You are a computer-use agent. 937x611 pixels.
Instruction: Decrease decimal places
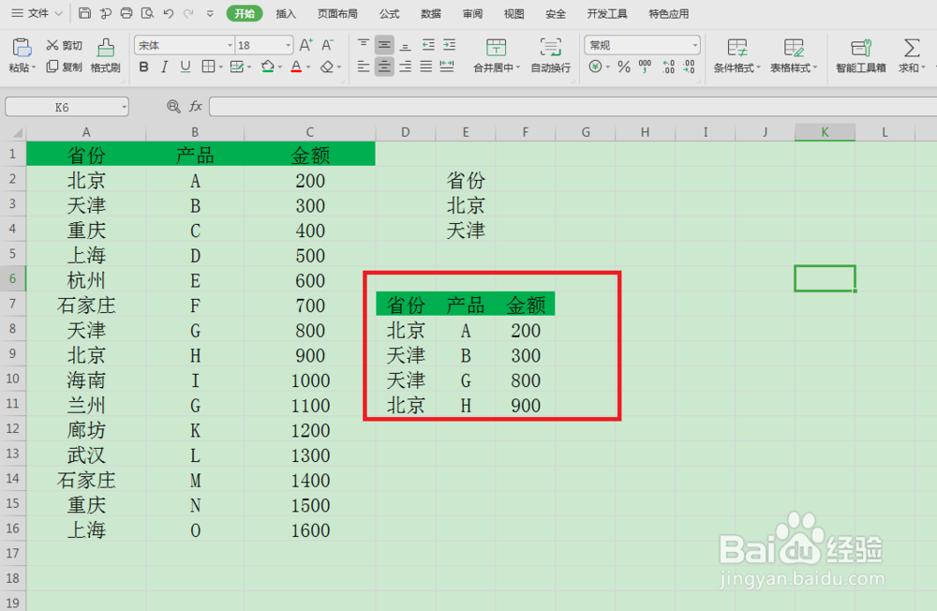tap(689, 67)
